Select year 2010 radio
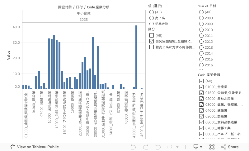This screenshot has width=249, height=151. point(201,30)
